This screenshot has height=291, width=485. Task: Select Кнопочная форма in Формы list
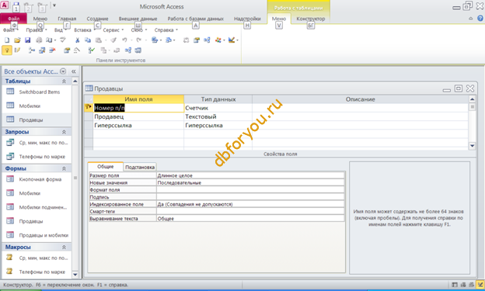(x=40, y=179)
